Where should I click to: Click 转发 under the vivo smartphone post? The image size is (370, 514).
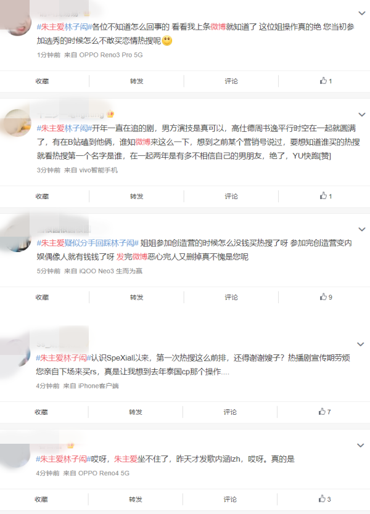point(136,196)
